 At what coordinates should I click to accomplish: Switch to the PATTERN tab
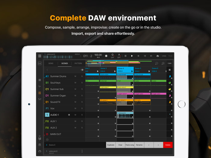pyautogui.click(x=78, y=64)
